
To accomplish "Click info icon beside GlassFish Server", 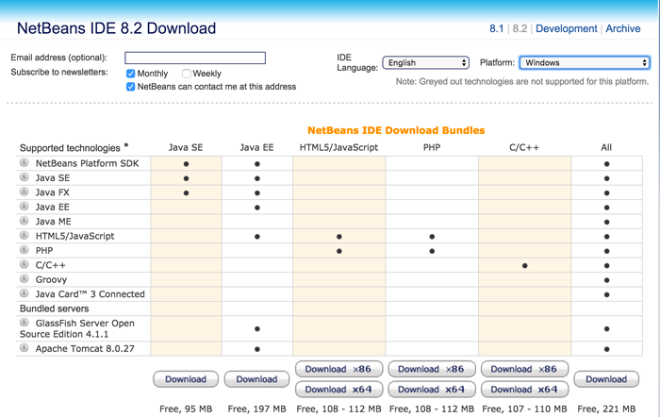I will [25, 323].
